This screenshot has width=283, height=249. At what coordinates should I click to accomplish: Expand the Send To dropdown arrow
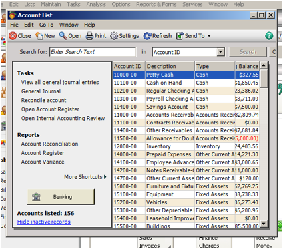coord(209,36)
